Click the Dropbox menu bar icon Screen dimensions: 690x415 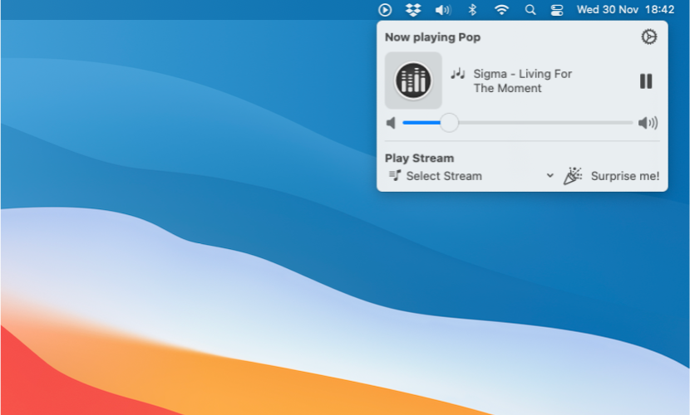(413, 10)
